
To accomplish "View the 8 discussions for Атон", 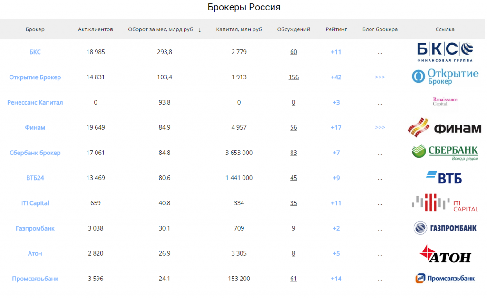I will [x=293, y=253].
